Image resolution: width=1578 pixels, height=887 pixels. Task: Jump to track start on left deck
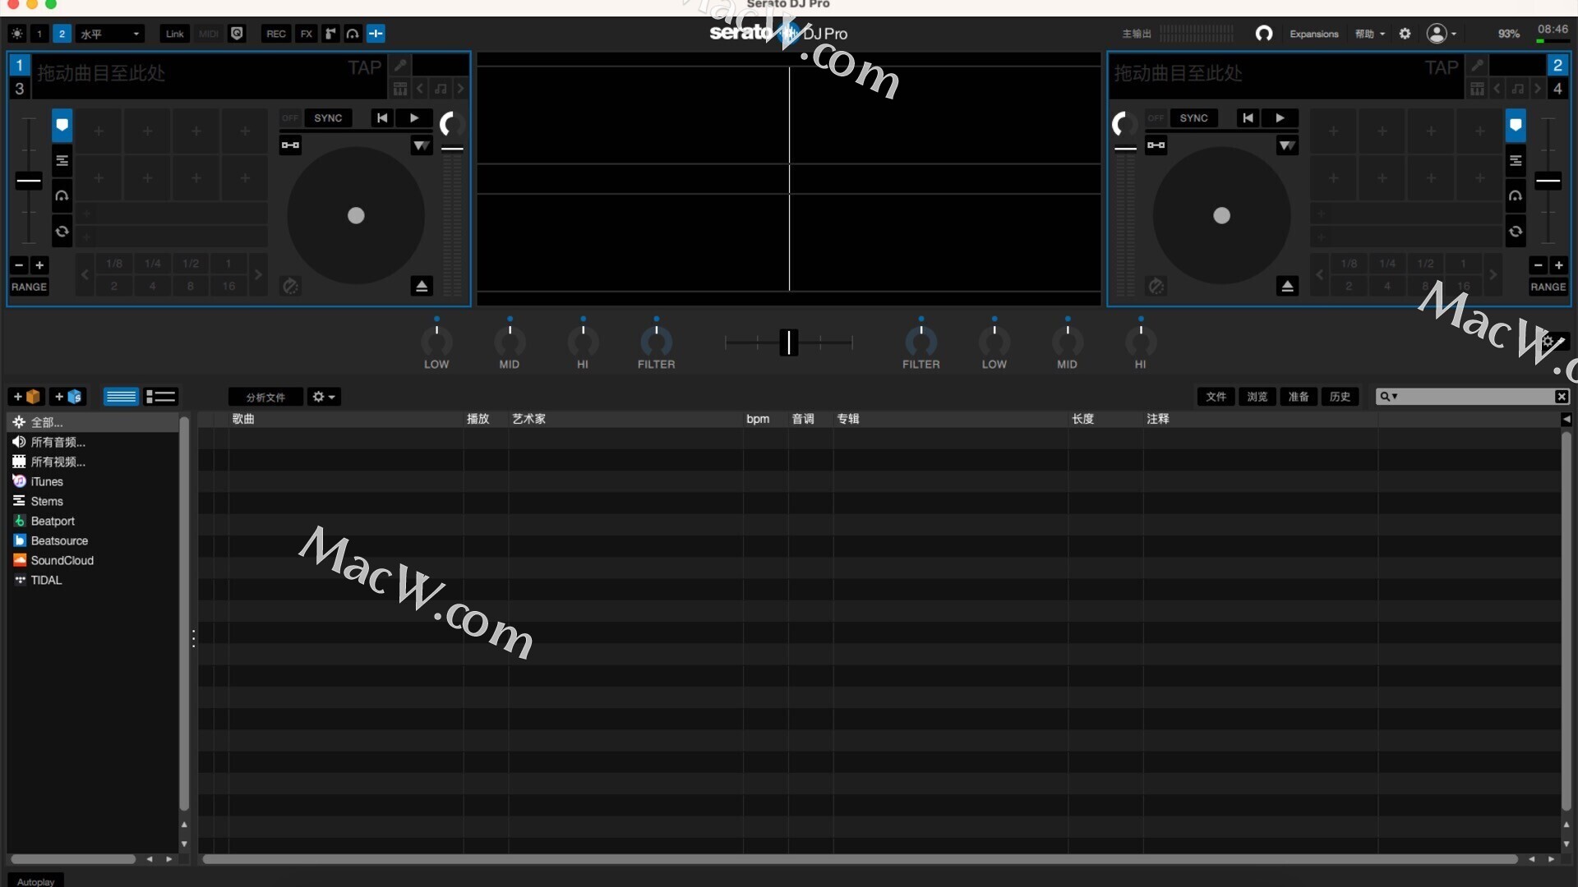pyautogui.click(x=382, y=118)
